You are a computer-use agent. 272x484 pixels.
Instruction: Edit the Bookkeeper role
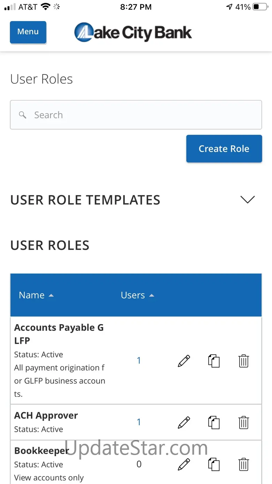coord(184,464)
